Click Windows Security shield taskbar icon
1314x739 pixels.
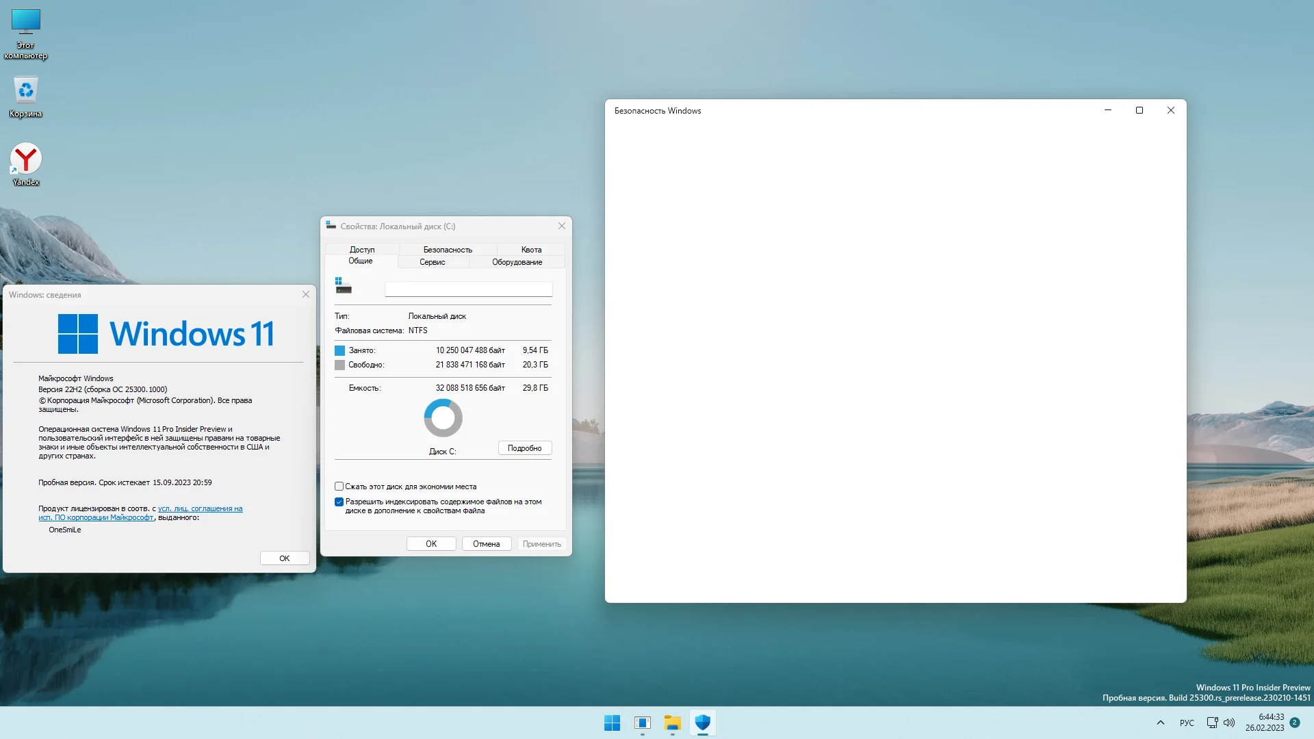[x=702, y=723]
